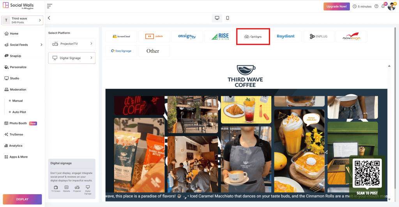
Task: Open Home in sidebar
Action: point(11,33)
